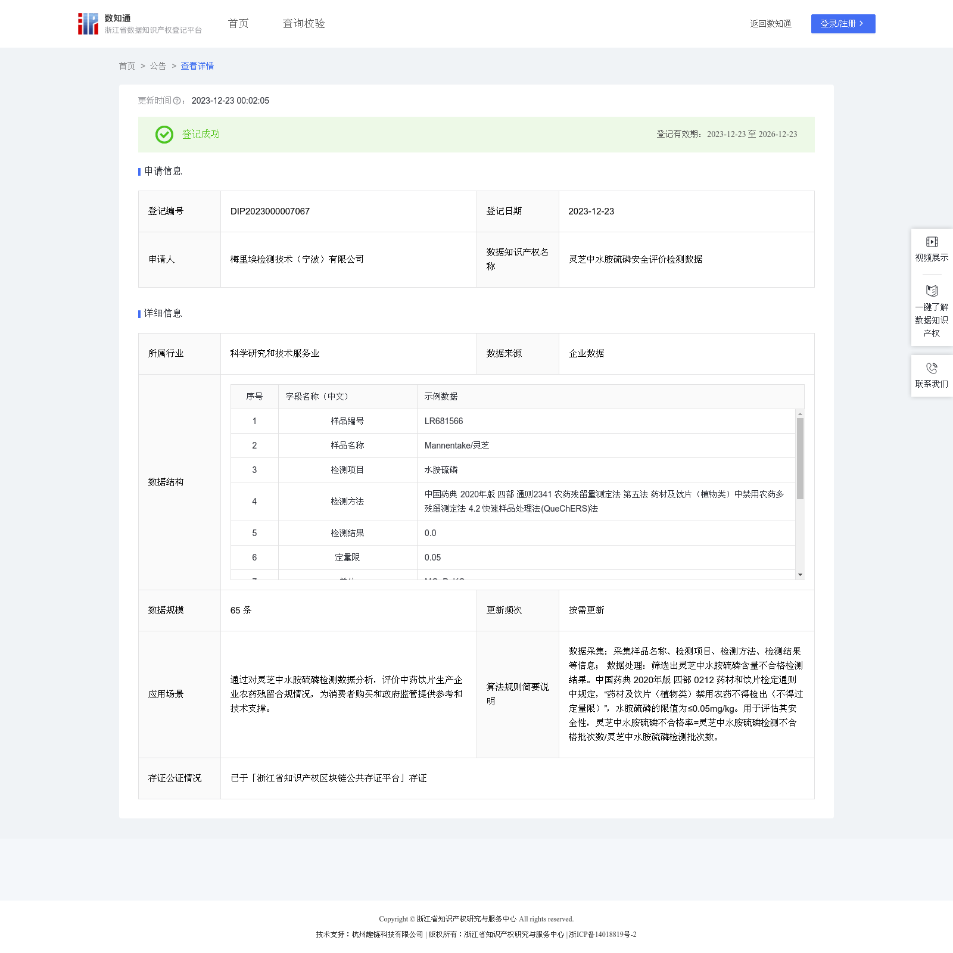This screenshot has height=953, width=953.
Task: Click the arrow in 登录/注册 button
Action: pyautogui.click(x=861, y=24)
